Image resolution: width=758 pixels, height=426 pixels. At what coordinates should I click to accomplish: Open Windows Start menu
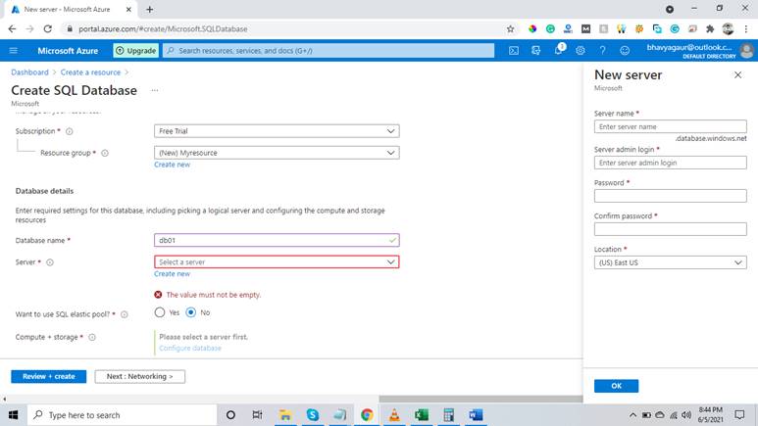point(13,415)
